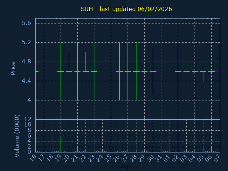Click the Volume (0000) axis label

(17, 136)
